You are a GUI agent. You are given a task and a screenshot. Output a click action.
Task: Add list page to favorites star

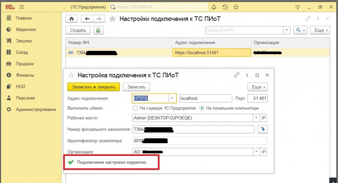click(x=112, y=19)
